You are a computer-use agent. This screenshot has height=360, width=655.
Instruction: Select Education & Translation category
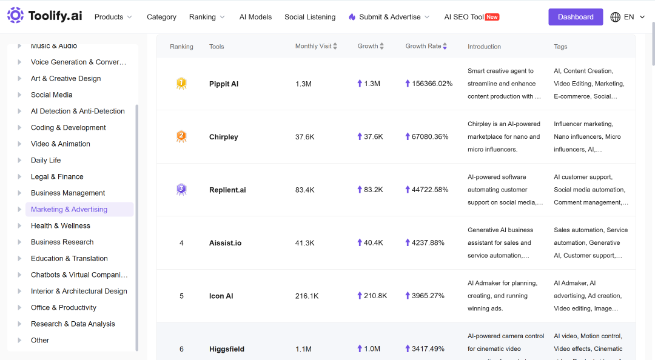[x=69, y=259]
